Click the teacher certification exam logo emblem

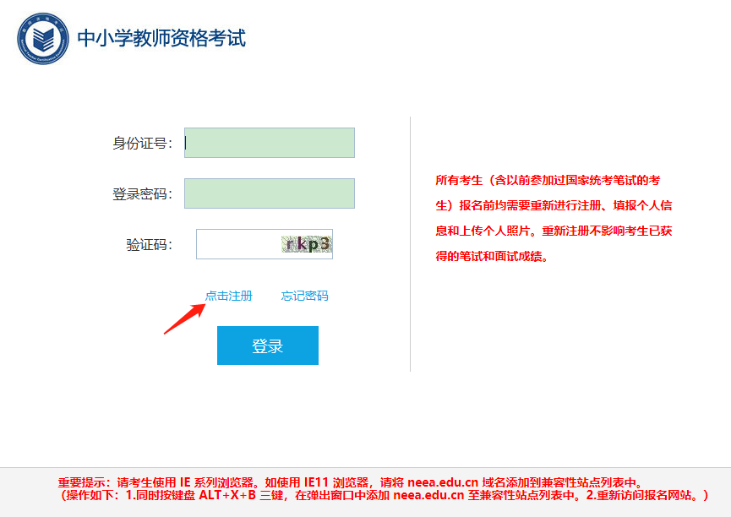point(43,39)
